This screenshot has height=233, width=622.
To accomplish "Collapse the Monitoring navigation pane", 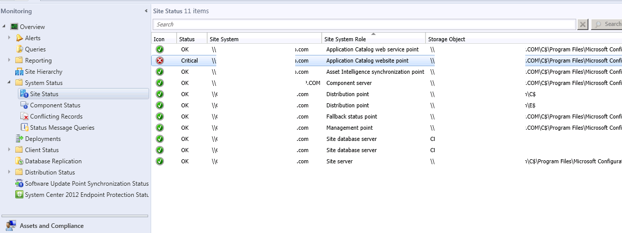I will point(147,11).
